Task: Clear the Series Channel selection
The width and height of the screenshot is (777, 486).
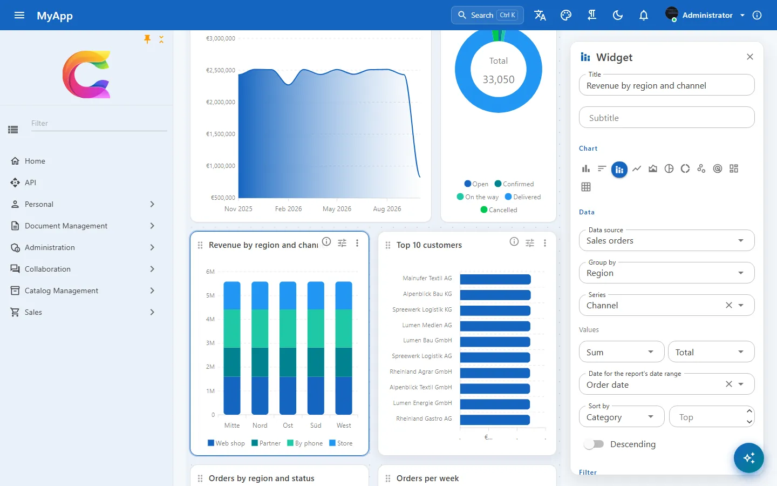Action: 729,305
